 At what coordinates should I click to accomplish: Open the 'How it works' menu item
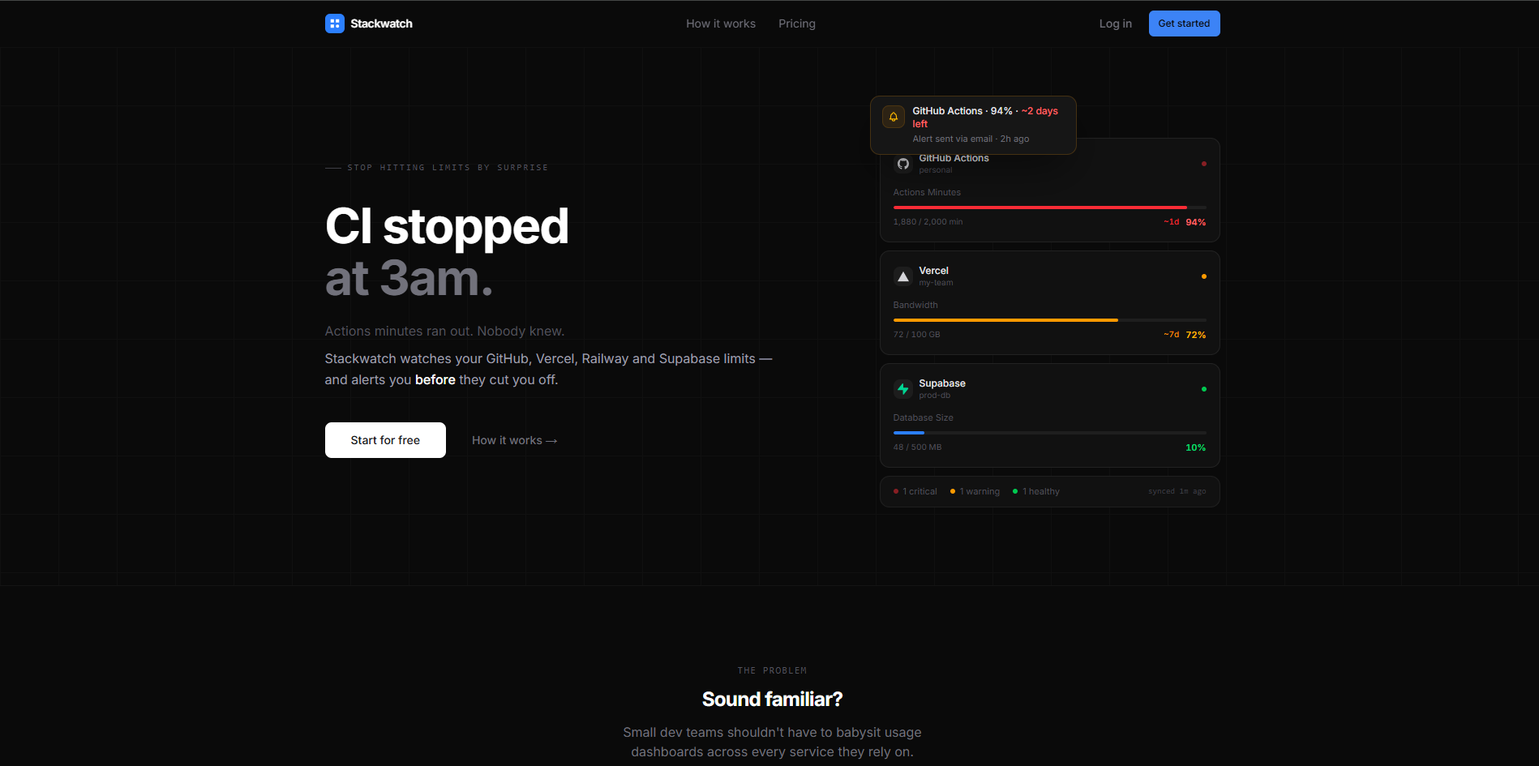click(x=720, y=24)
